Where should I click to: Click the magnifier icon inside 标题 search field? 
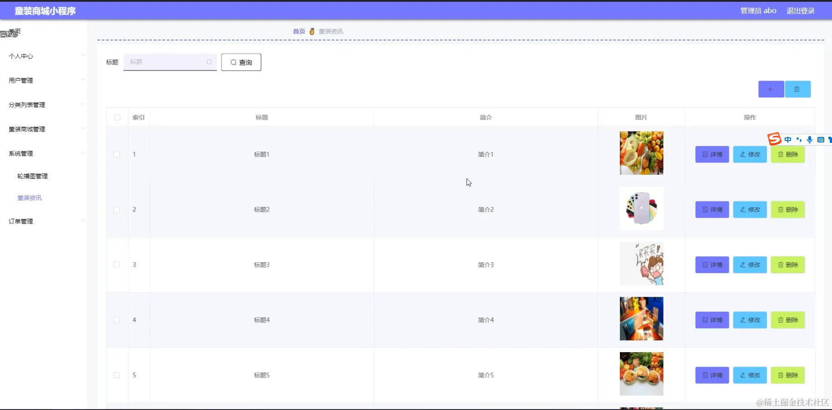(x=209, y=62)
